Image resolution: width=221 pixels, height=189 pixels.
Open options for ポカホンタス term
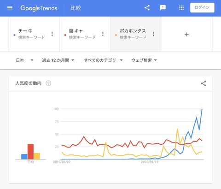[x=153, y=34]
